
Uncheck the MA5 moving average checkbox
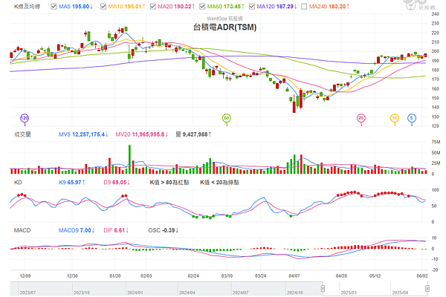coord(54,6)
